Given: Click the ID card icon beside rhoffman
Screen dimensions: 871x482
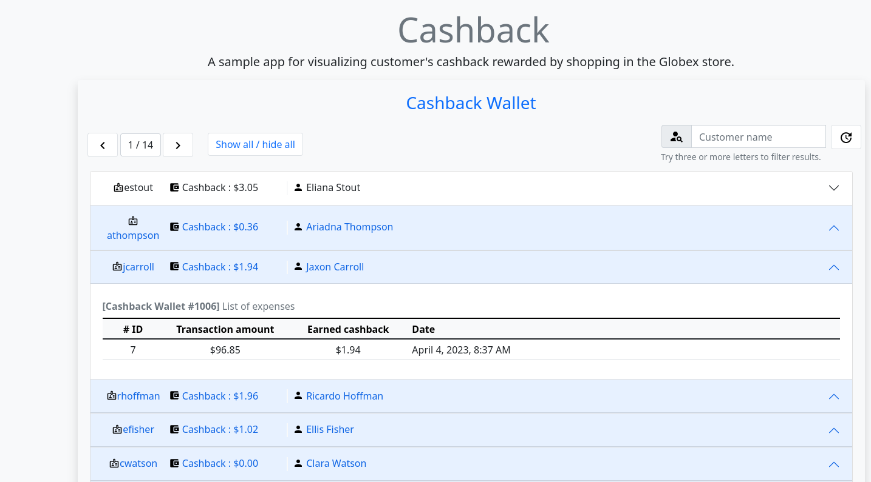Looking at the screenshot, I should point(112,396).
